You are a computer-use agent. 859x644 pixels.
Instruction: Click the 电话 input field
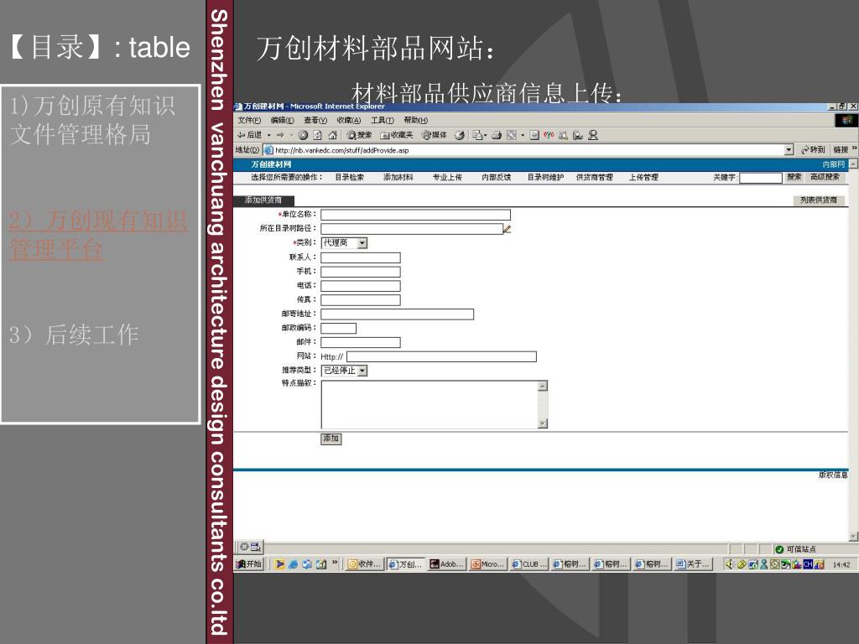pyautogui.click(x=361, y=286)
